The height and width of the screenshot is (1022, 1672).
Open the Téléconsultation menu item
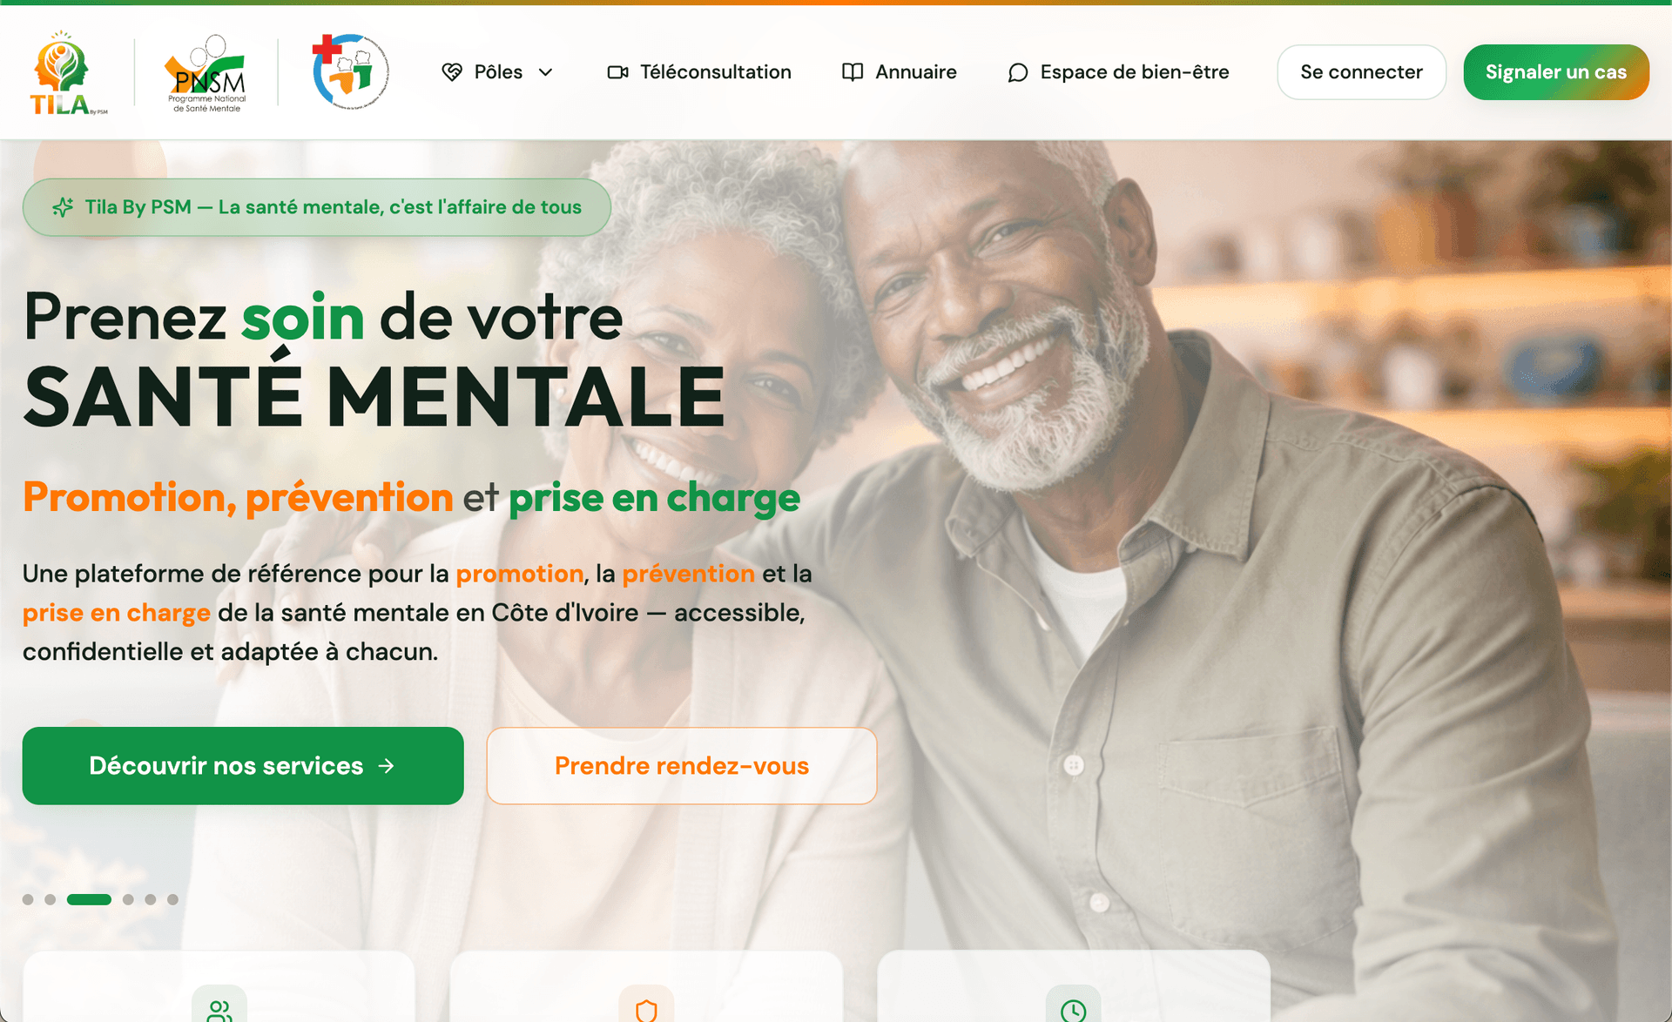(x=699, y=72)
